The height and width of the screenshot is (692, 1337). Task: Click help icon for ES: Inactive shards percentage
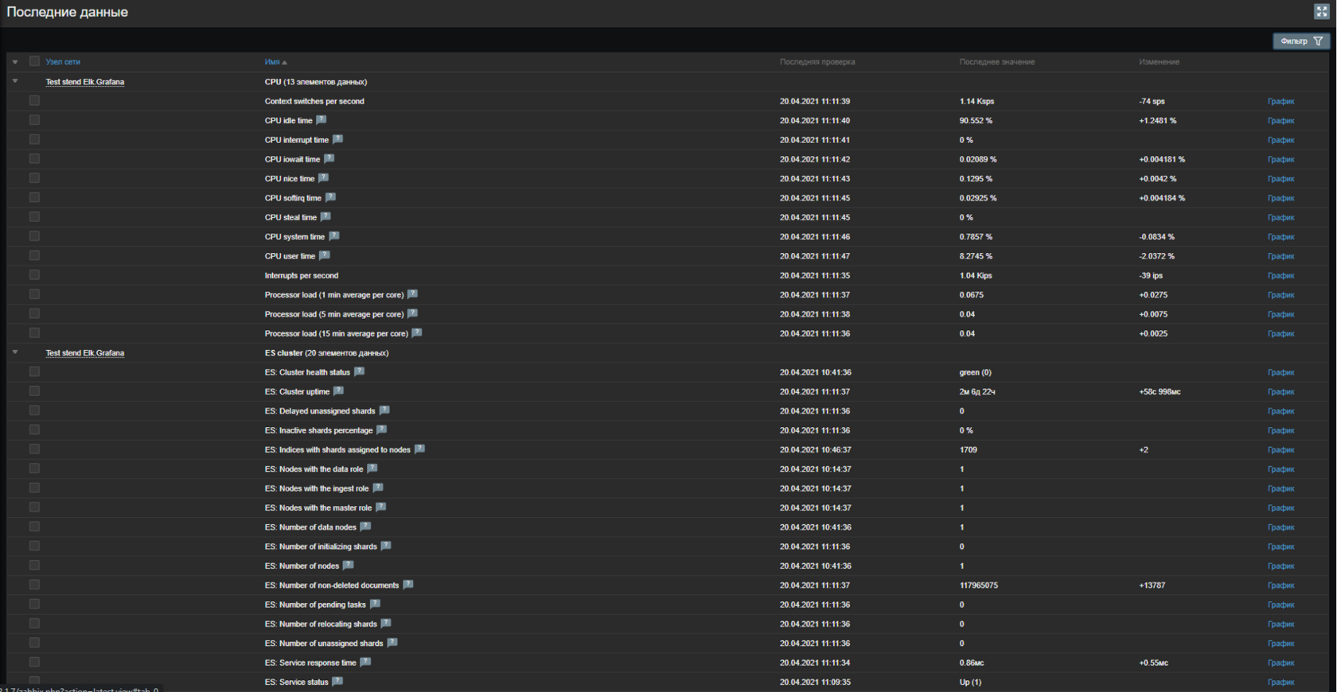coord(382,430)
